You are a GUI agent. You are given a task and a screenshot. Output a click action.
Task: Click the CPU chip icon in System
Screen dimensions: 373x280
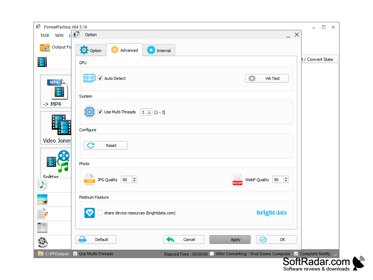pos(90,112)
